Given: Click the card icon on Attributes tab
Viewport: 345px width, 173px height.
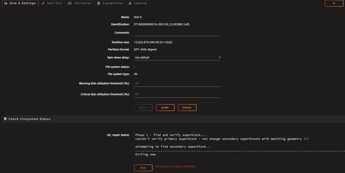Looking at the screenshot, I should (70, 3).
